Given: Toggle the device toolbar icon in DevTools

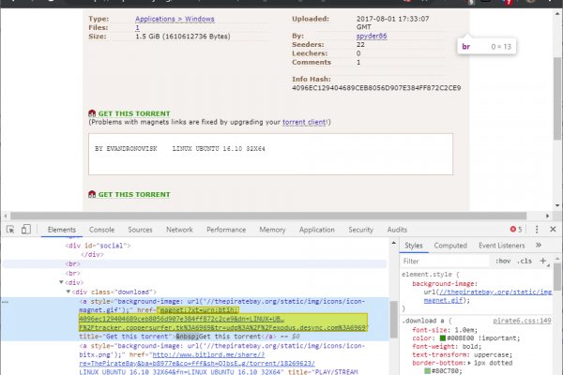Looking at the screenshot, I should (27, 229).
